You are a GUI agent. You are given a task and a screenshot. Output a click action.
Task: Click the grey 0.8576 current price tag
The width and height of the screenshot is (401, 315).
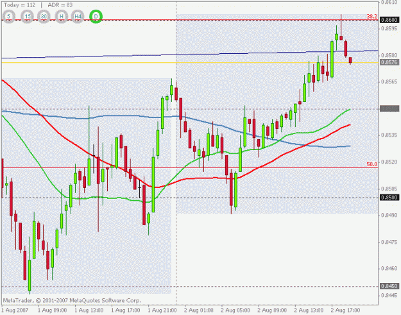pyautogui.click(x=389, y=62)
